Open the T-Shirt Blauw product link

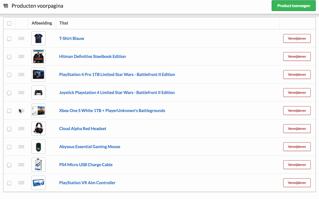point(72,38)
